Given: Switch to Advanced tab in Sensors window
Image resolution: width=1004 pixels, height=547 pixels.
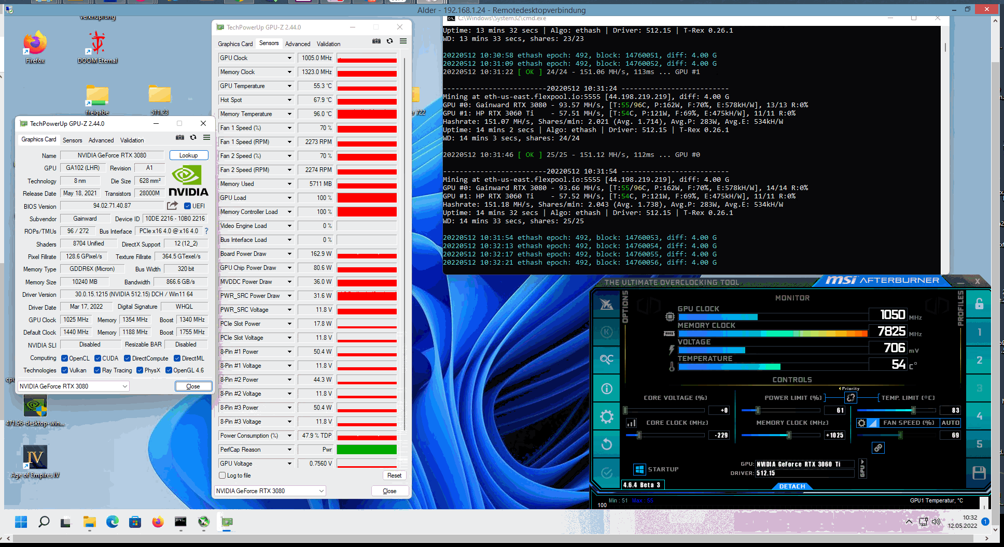Looking at the screenshot, I should click(x=298, y=44).
